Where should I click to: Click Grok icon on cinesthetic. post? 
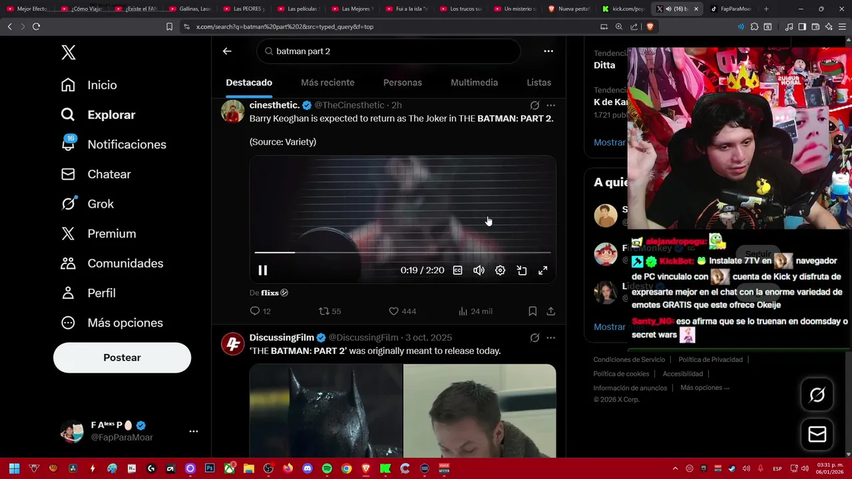tap(534, 105)
